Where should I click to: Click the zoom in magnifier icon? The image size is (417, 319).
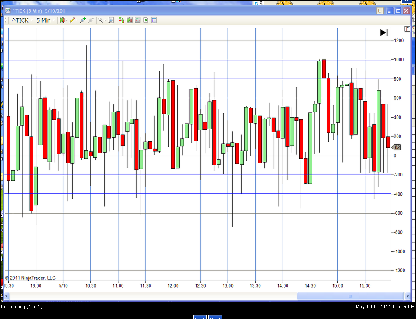click(x=83, y=20)
